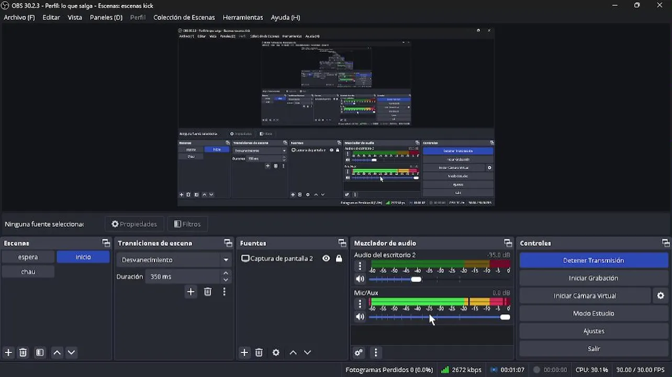
Task: Enable Modo Estudio
Action: tap(593, 314)
